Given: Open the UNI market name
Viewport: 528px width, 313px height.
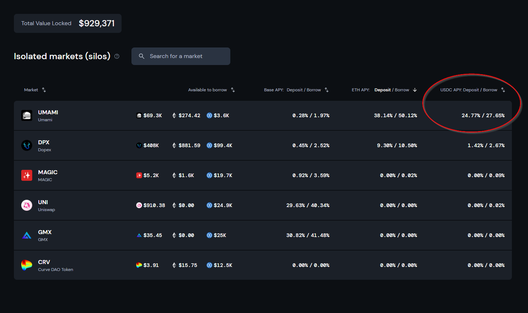Looking at the screenshot, I should (x=43, y=202).
